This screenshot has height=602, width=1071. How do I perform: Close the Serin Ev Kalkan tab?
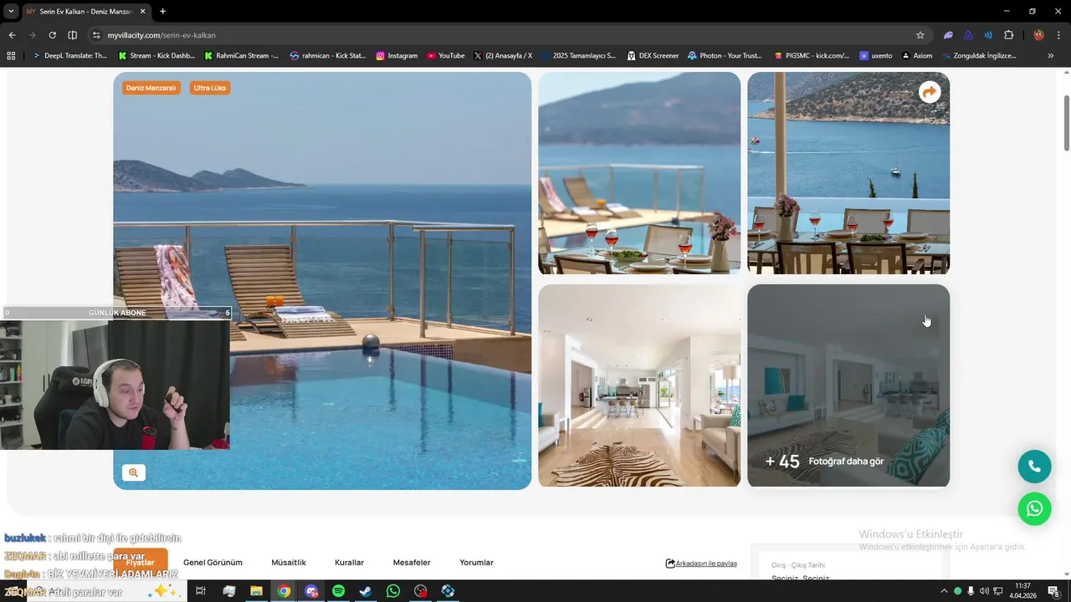point(141,12)
